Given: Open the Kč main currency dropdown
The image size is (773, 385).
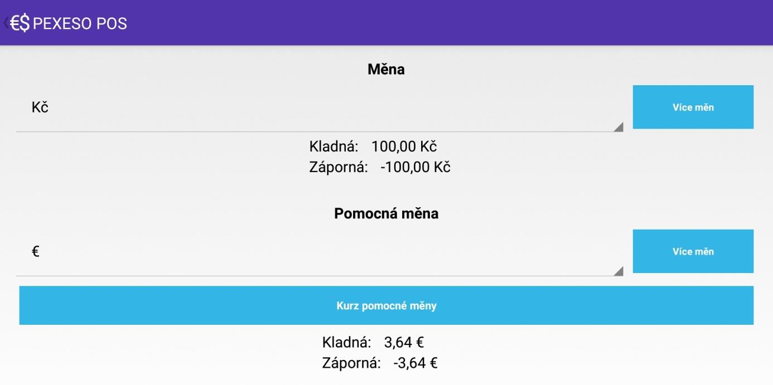Looking at the screenshot, I should click(x=318, y=108).
